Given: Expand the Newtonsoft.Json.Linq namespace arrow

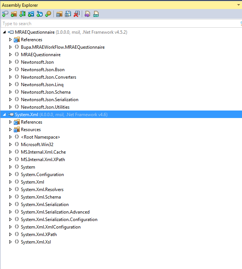Looking at the screenshot, I should [10, 85].
